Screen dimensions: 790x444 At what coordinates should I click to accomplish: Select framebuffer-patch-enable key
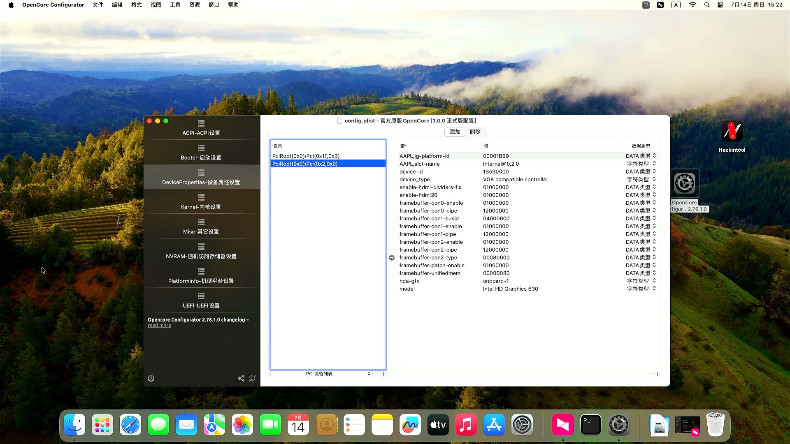[x=432, y=266]
